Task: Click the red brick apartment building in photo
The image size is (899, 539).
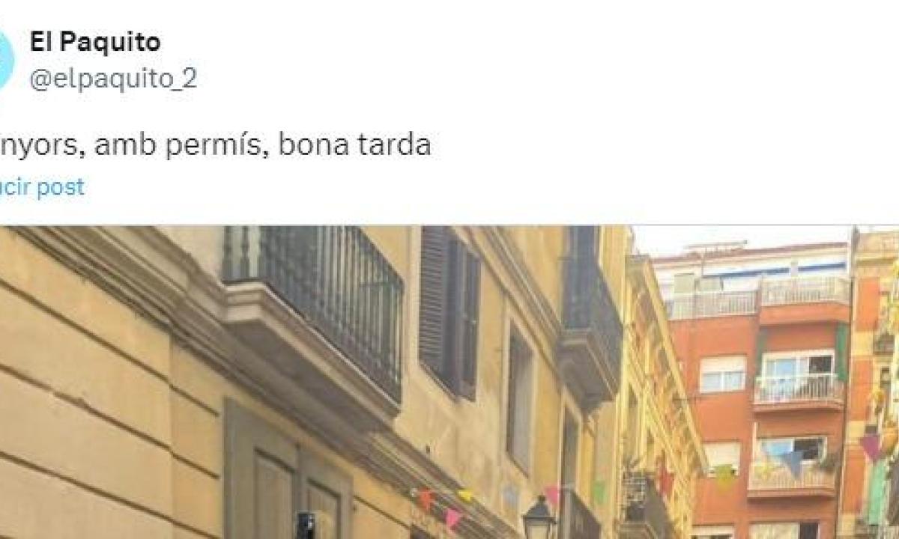Action: tap(757, 389)
